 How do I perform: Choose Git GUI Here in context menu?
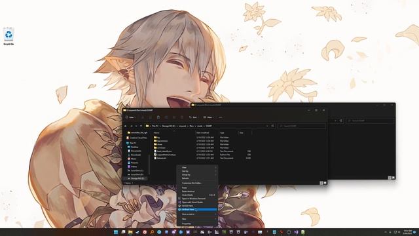point(197,206)
